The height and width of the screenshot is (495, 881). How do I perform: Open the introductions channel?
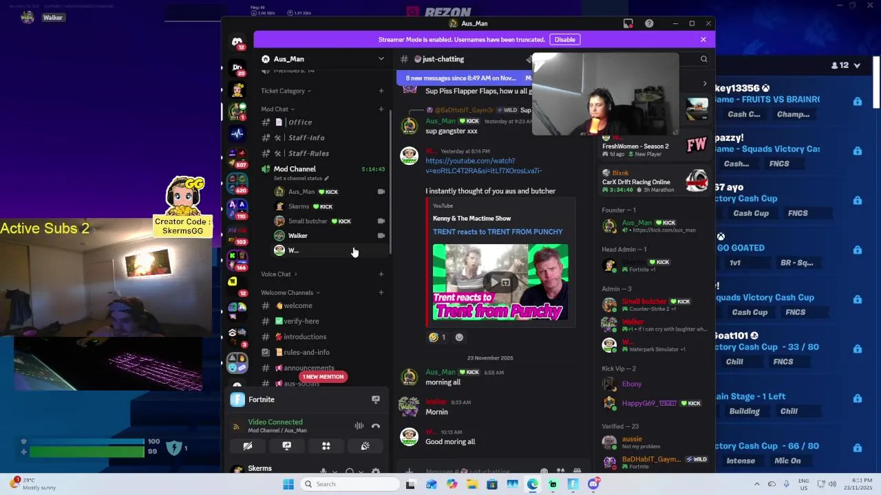[323, 337]
